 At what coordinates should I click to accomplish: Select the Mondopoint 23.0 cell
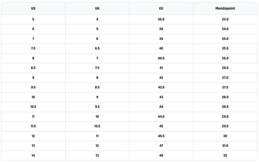[x=225, y=19]
